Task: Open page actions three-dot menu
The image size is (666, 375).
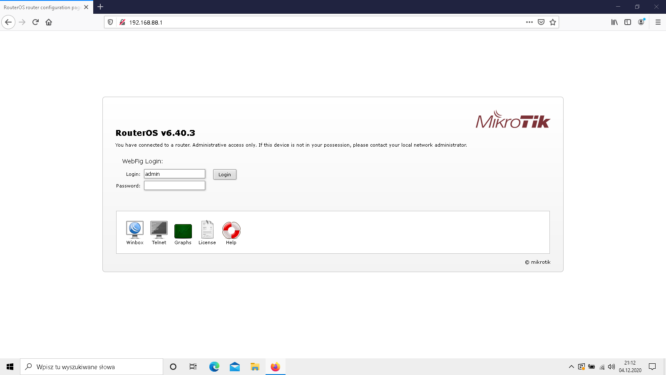Action: 529,22
